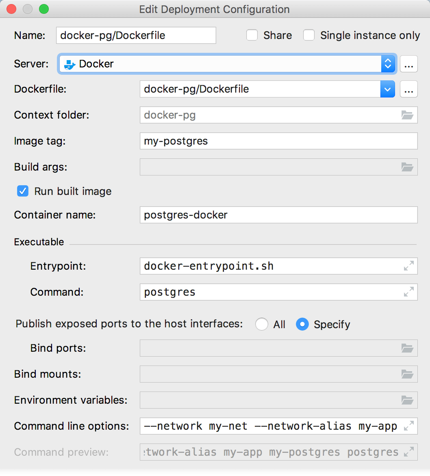Click the ellipsis button next to Dockerfile
The height and width of the screenshot is (476, 430).
tap(409, 89)
